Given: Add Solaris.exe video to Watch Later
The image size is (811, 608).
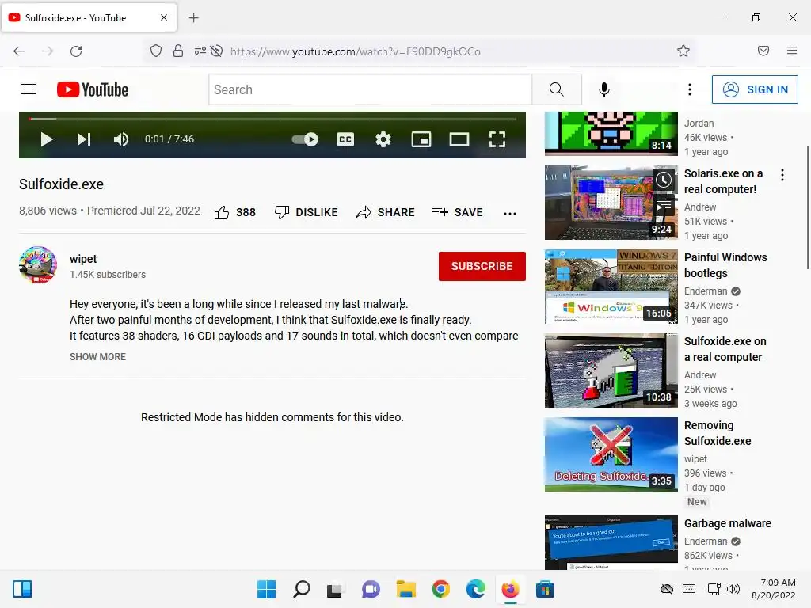Looking at the screenshot, I should pos(664,180).
